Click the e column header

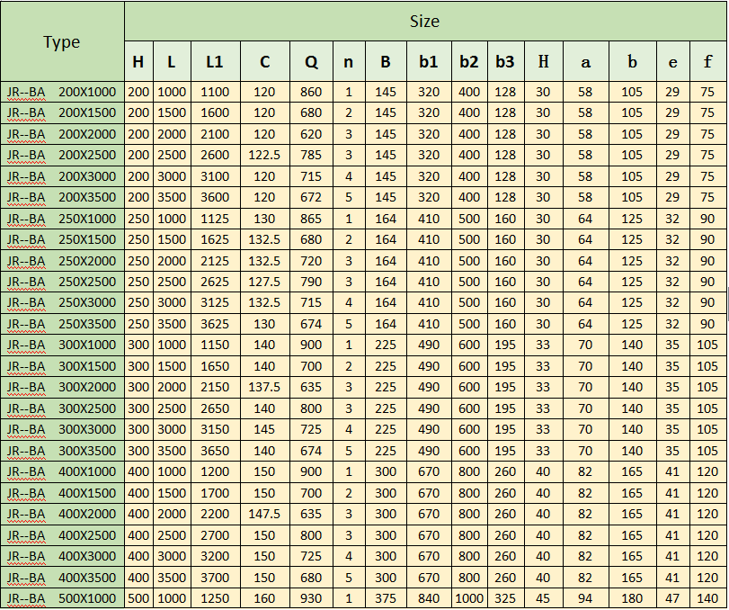[x=672, y=61]
